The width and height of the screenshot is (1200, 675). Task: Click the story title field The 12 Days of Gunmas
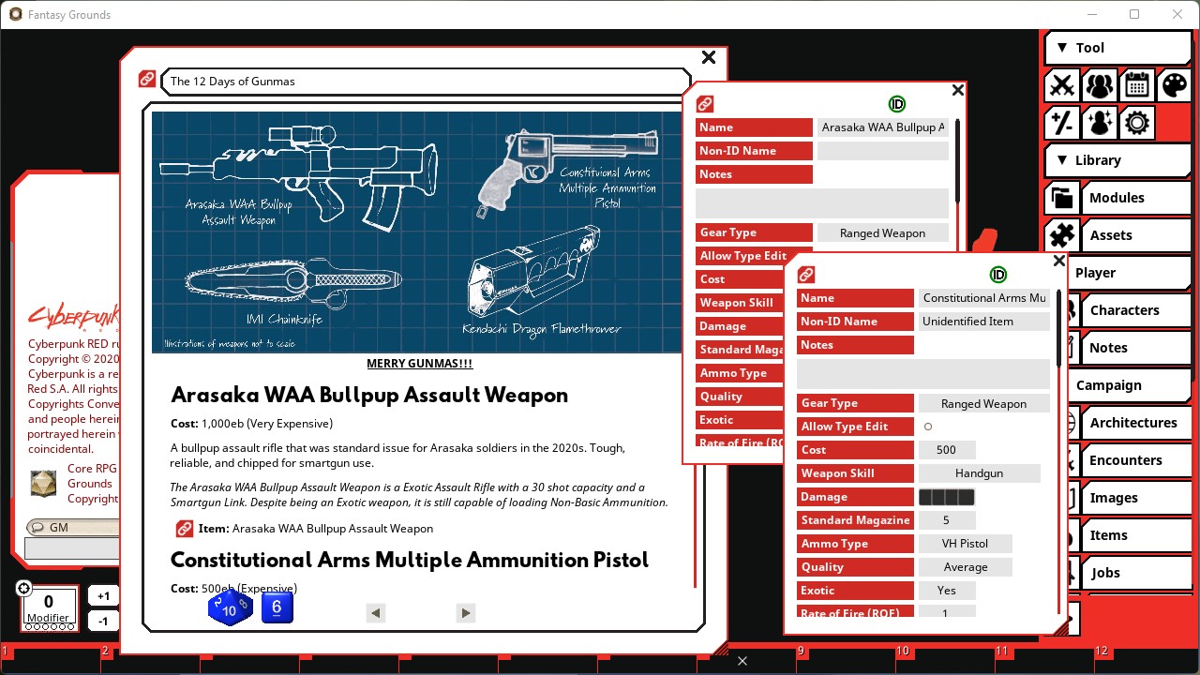(x=427, y=82)
